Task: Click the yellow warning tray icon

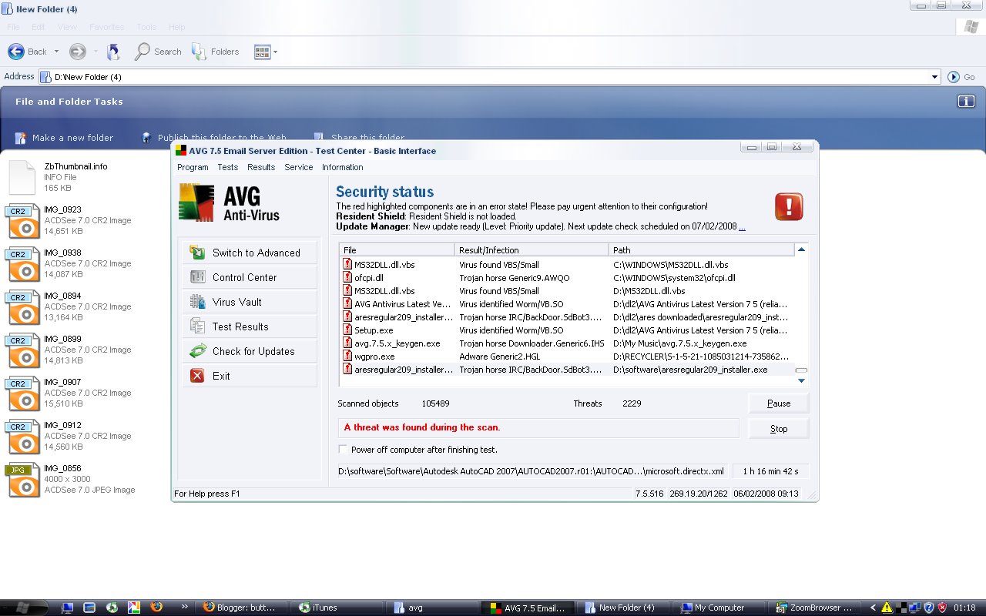Action: [x=887, y=608]
